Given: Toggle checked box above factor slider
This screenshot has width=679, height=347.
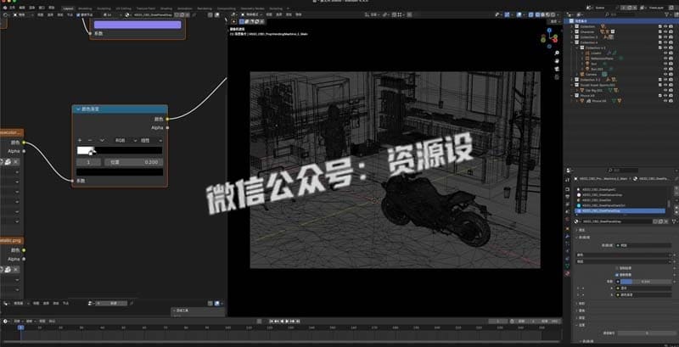Looking at the screenshot, I should tap(617, 275).
